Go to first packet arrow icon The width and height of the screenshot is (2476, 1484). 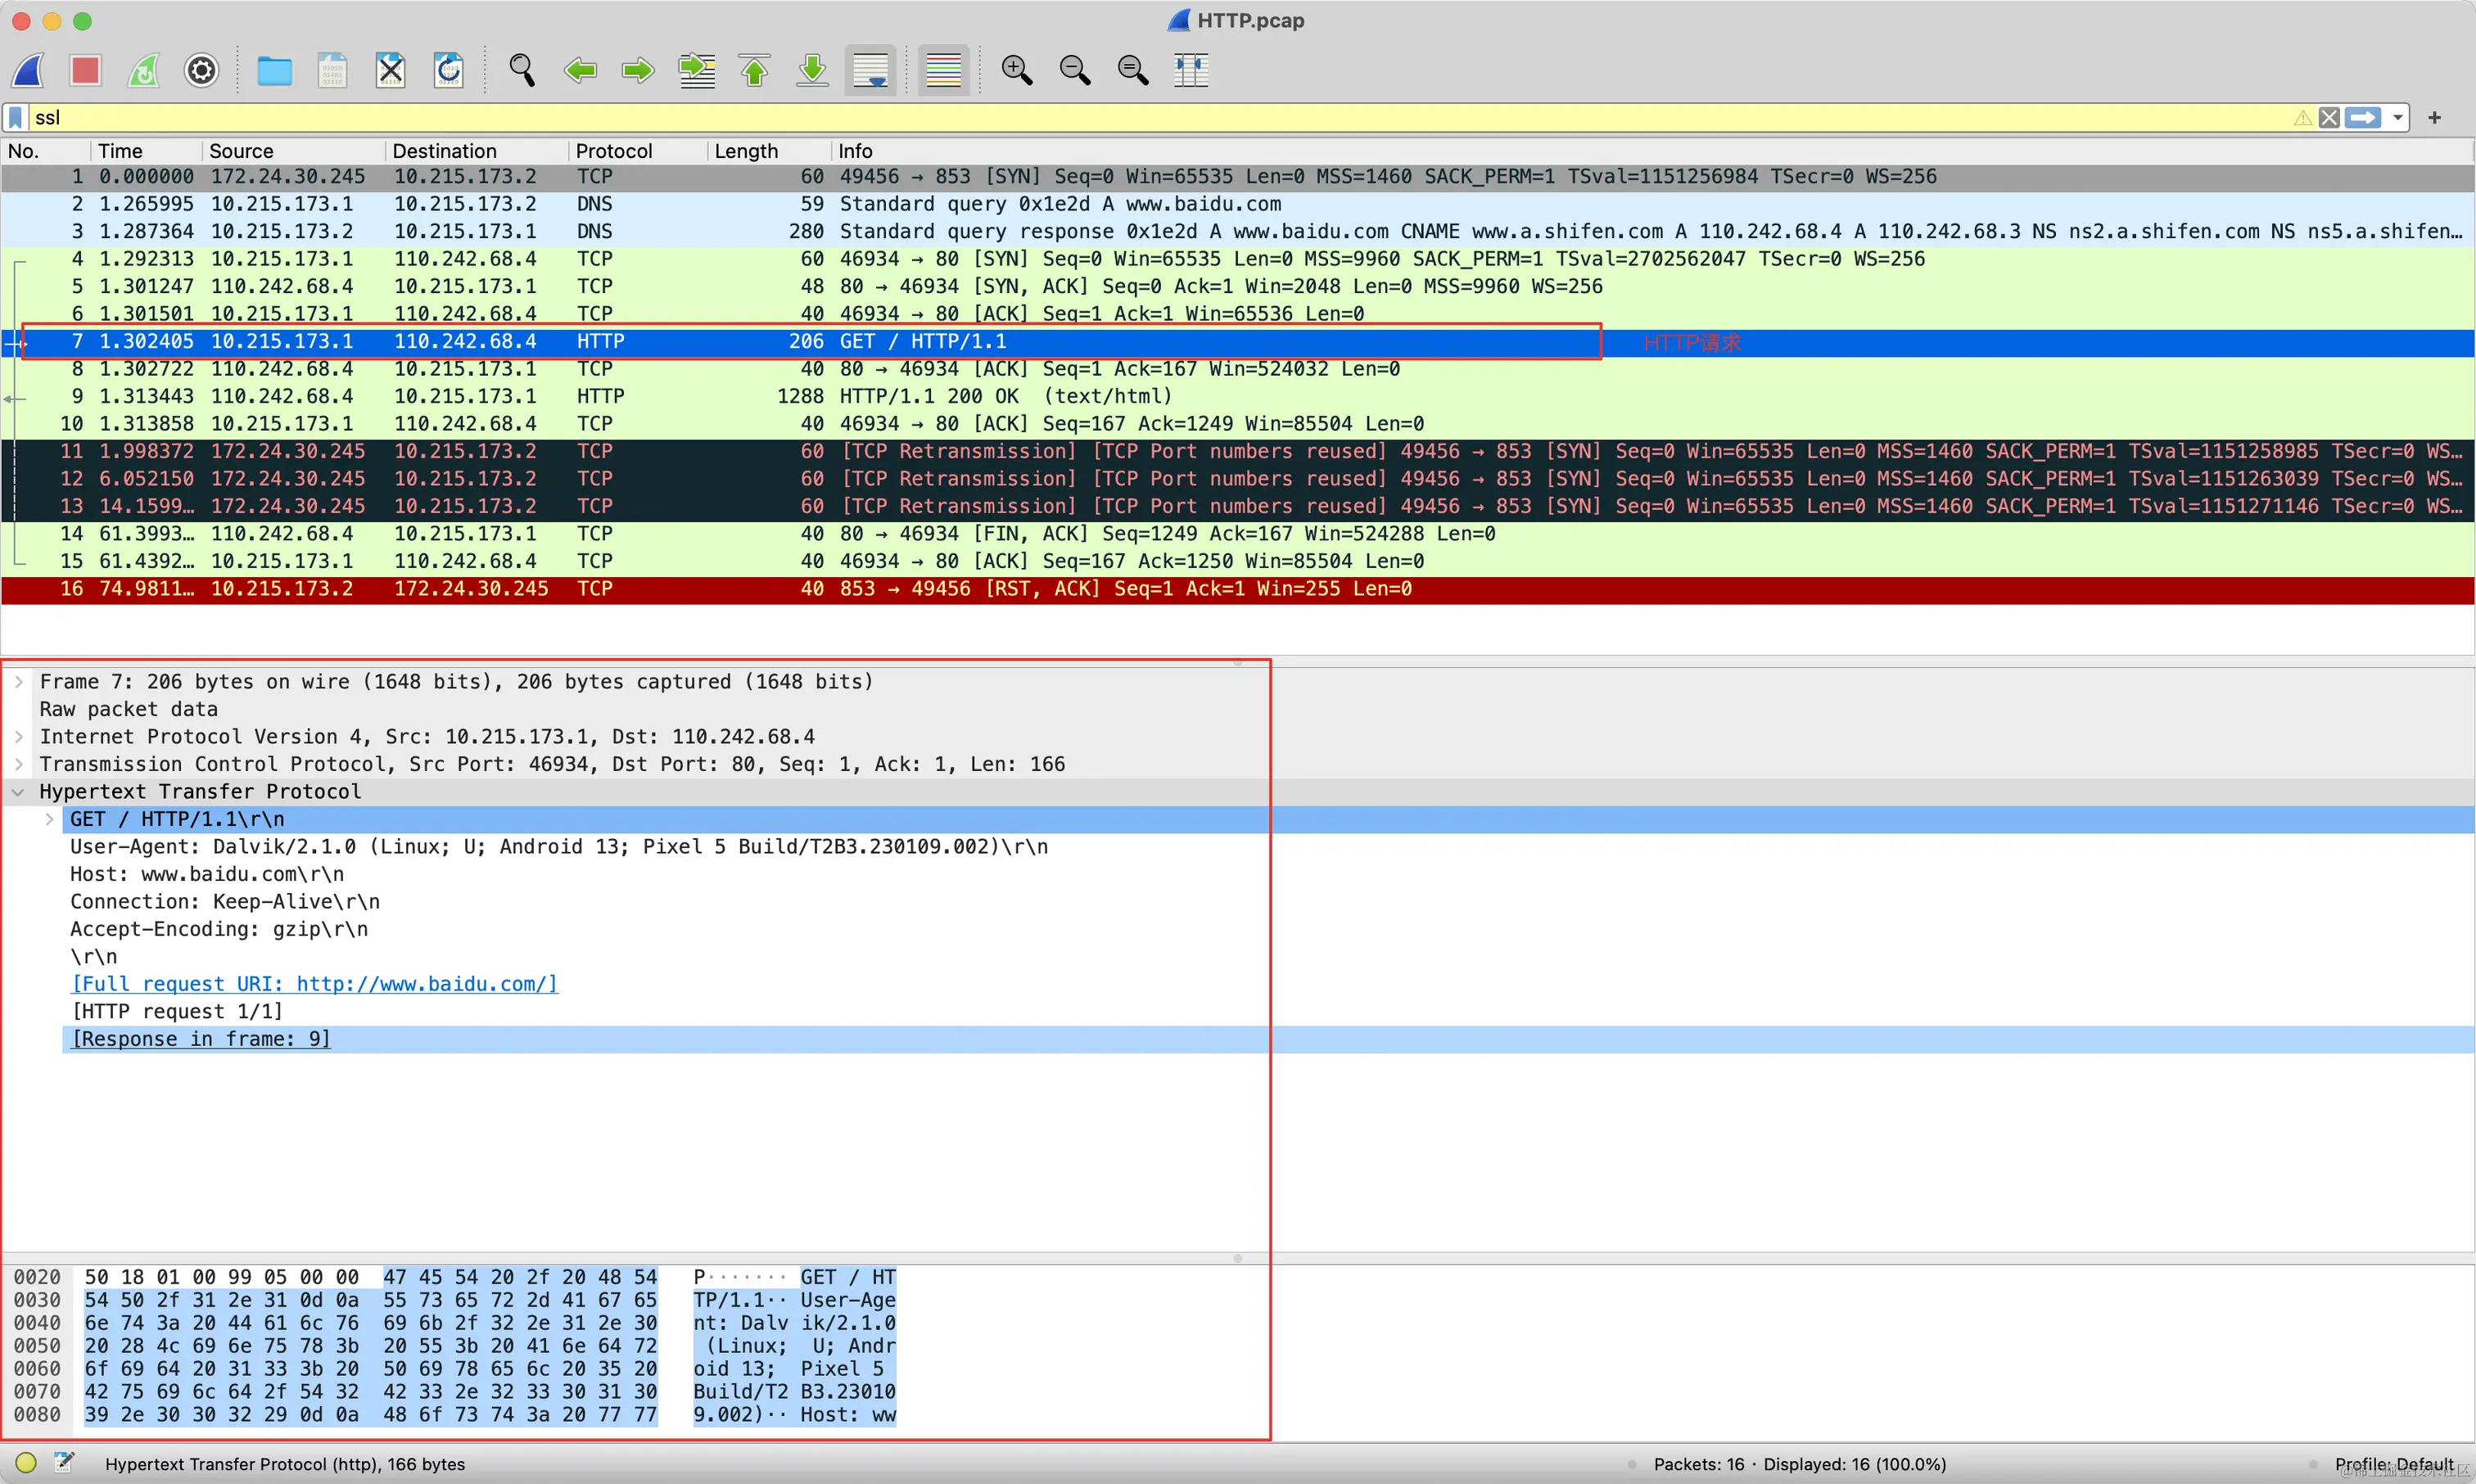click(x=755, y=70)
